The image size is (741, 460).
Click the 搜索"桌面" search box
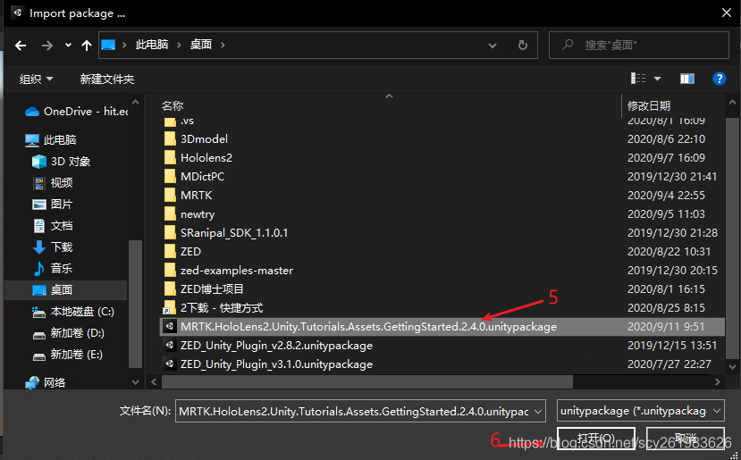click(638, 46)
